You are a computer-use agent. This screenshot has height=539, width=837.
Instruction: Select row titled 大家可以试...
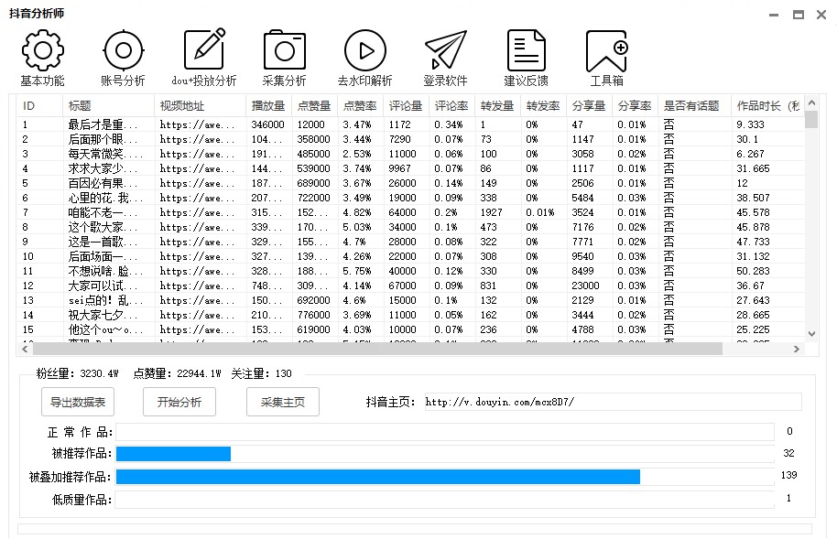click(x=410, y=286)
